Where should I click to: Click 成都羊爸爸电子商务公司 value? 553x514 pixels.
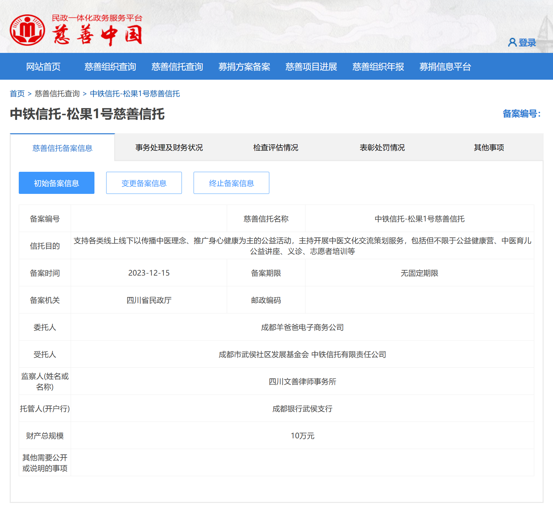click(x=302, y=327)
